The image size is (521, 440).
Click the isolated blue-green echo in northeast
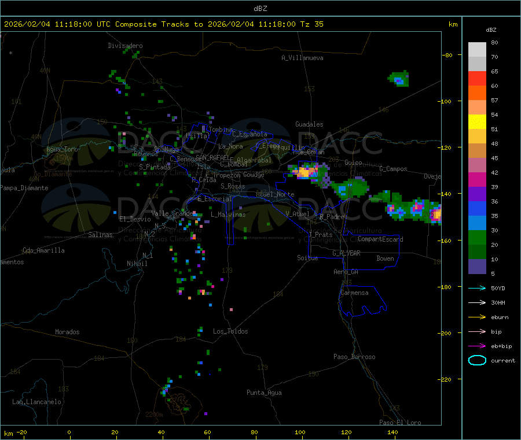pos(399,79)
